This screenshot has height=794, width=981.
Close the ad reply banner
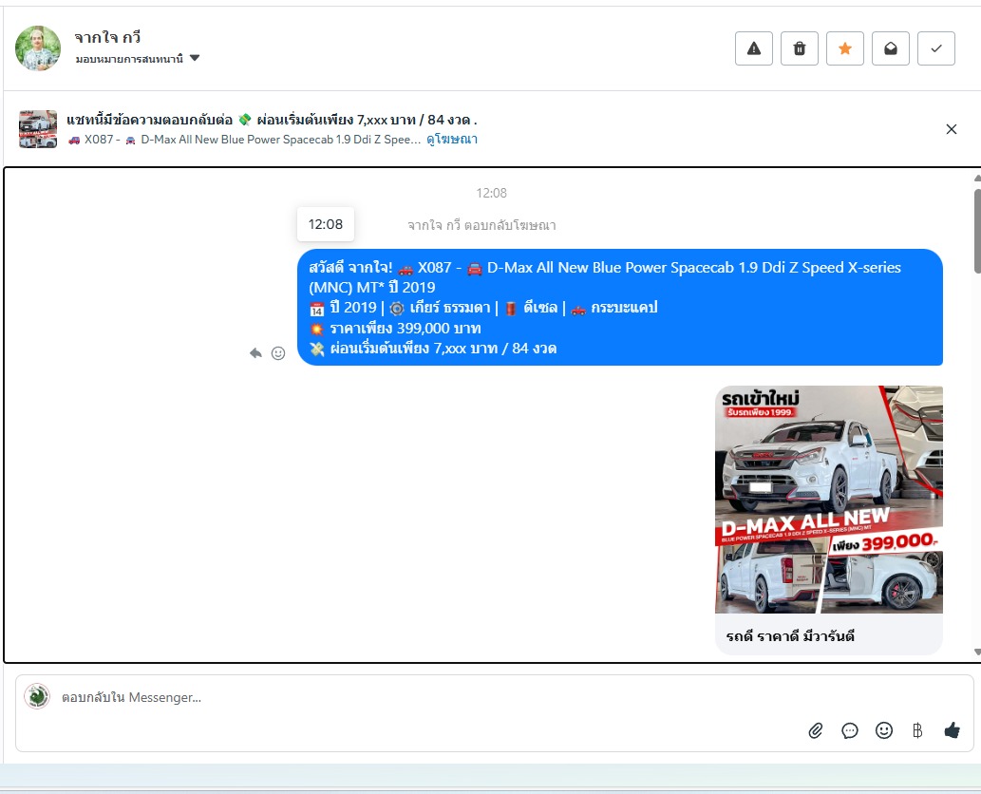coord(952,129)
